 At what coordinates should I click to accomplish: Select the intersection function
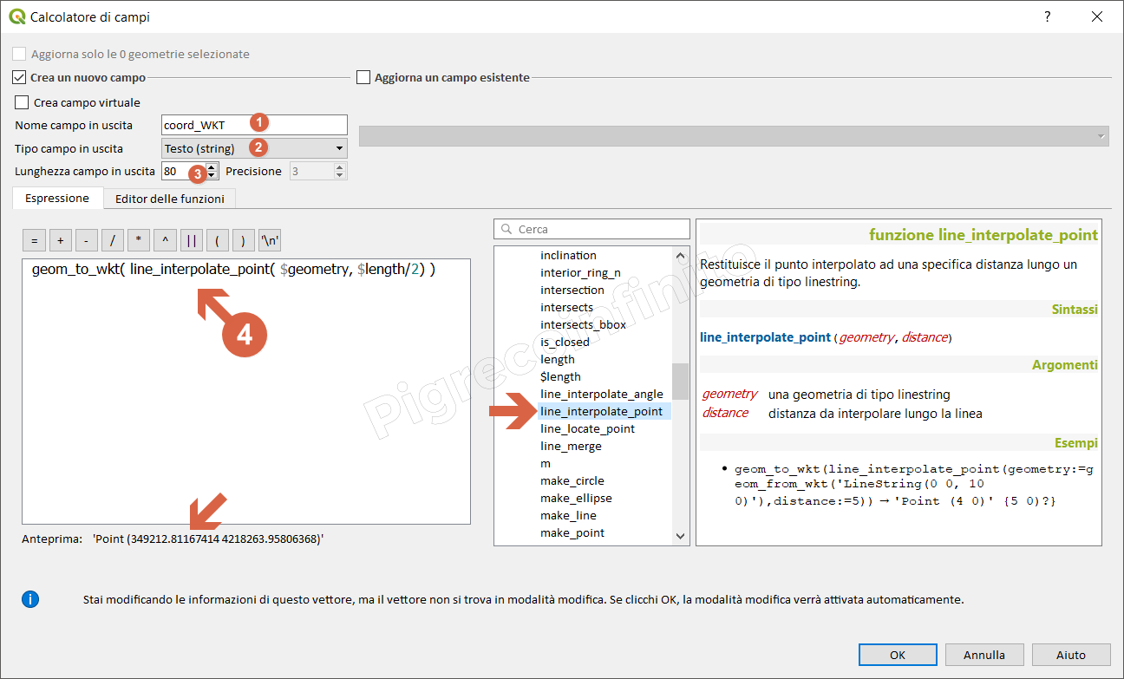(572, 290)
